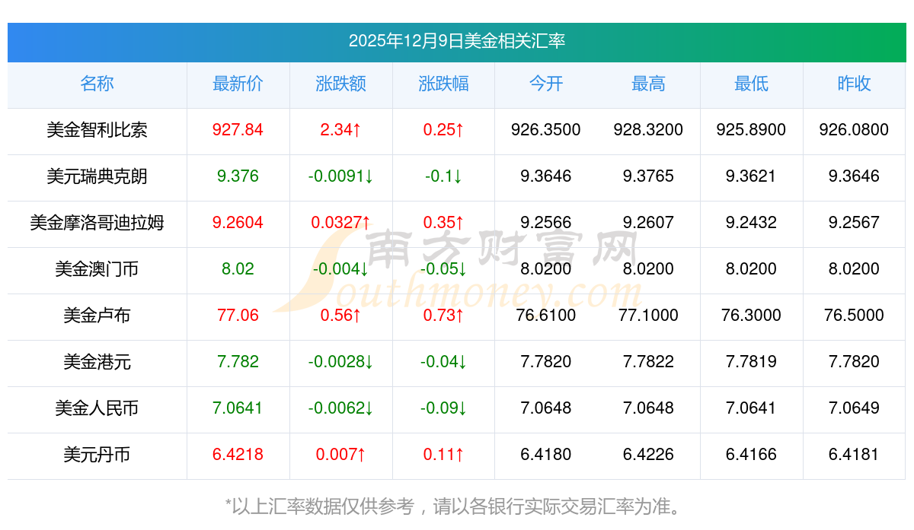Click low value 6.4166

(751, 455)
